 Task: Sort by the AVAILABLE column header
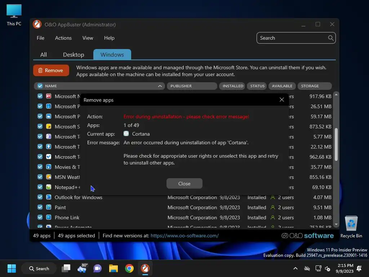point(282,86)
